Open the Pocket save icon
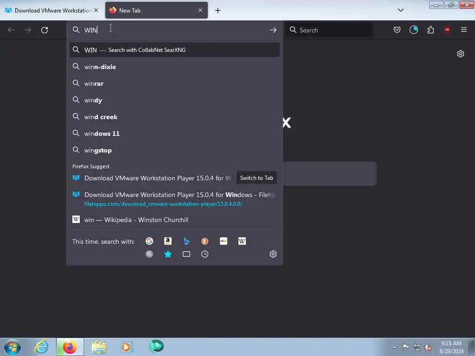 tap(397, 30)
